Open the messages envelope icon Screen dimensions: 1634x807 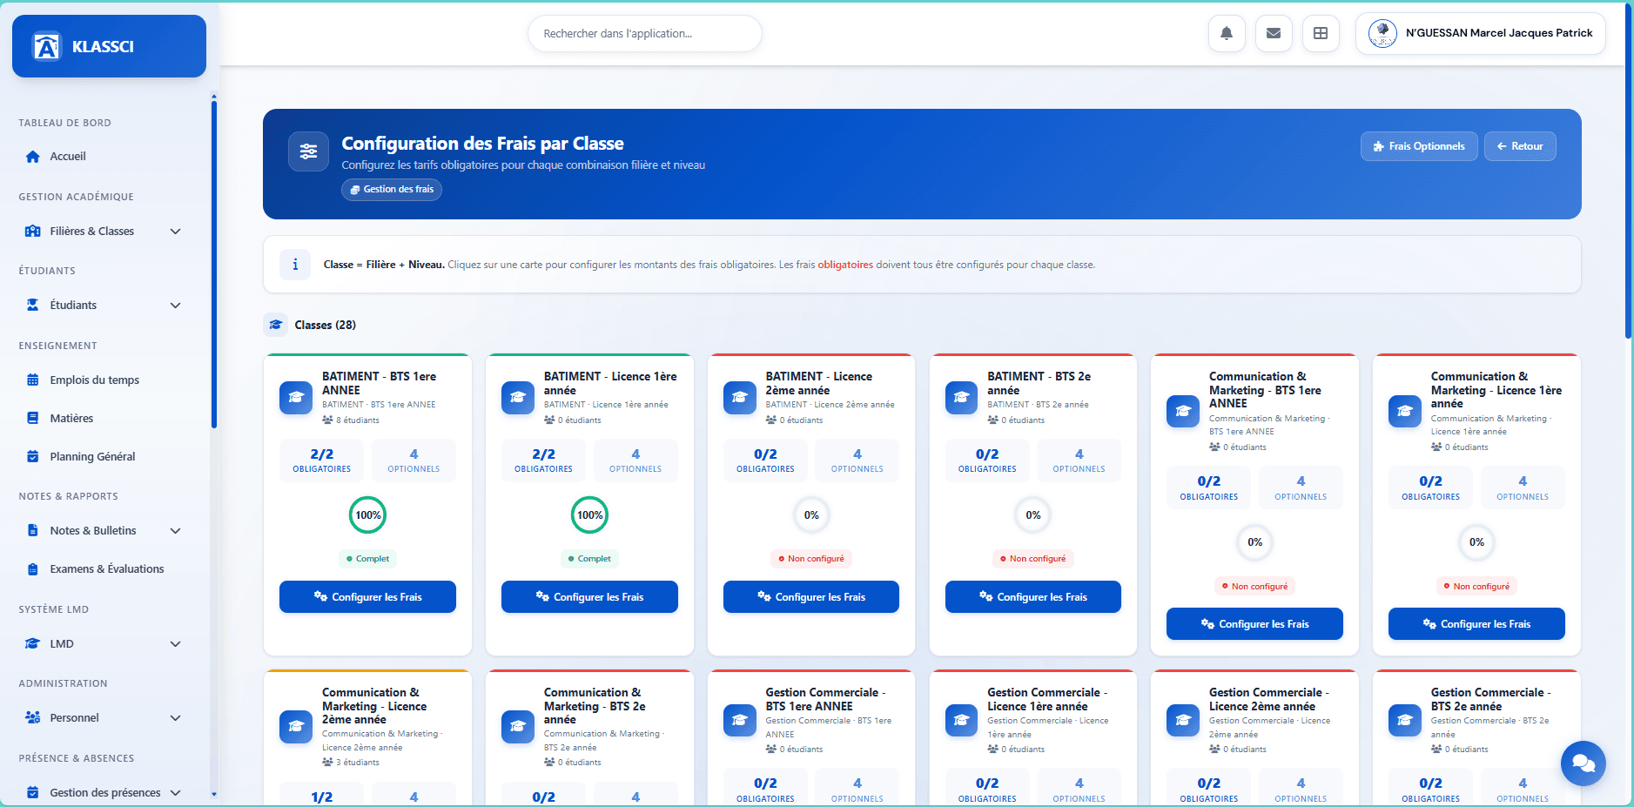point(1274,33)
